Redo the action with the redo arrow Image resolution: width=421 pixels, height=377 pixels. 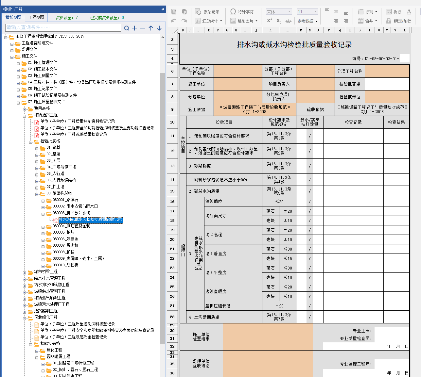click(x=184, y=21)
